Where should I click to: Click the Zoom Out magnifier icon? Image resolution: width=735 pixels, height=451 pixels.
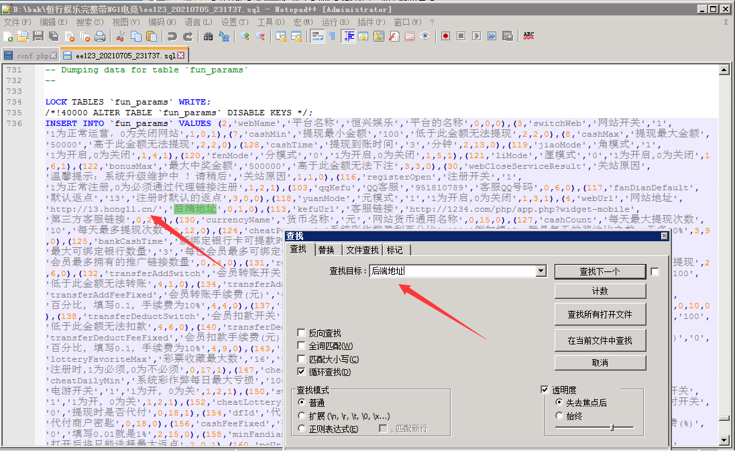click(260, 37)
